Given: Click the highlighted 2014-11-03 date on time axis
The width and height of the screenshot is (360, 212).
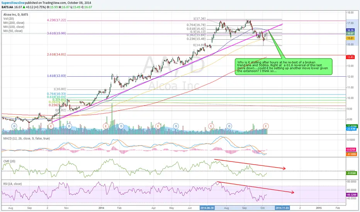Looking at the screenshot, I should [282, 208].
